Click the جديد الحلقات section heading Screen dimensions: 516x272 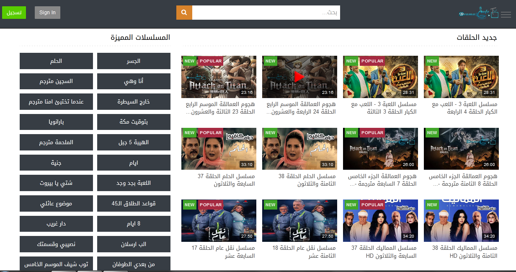point(477,37)
